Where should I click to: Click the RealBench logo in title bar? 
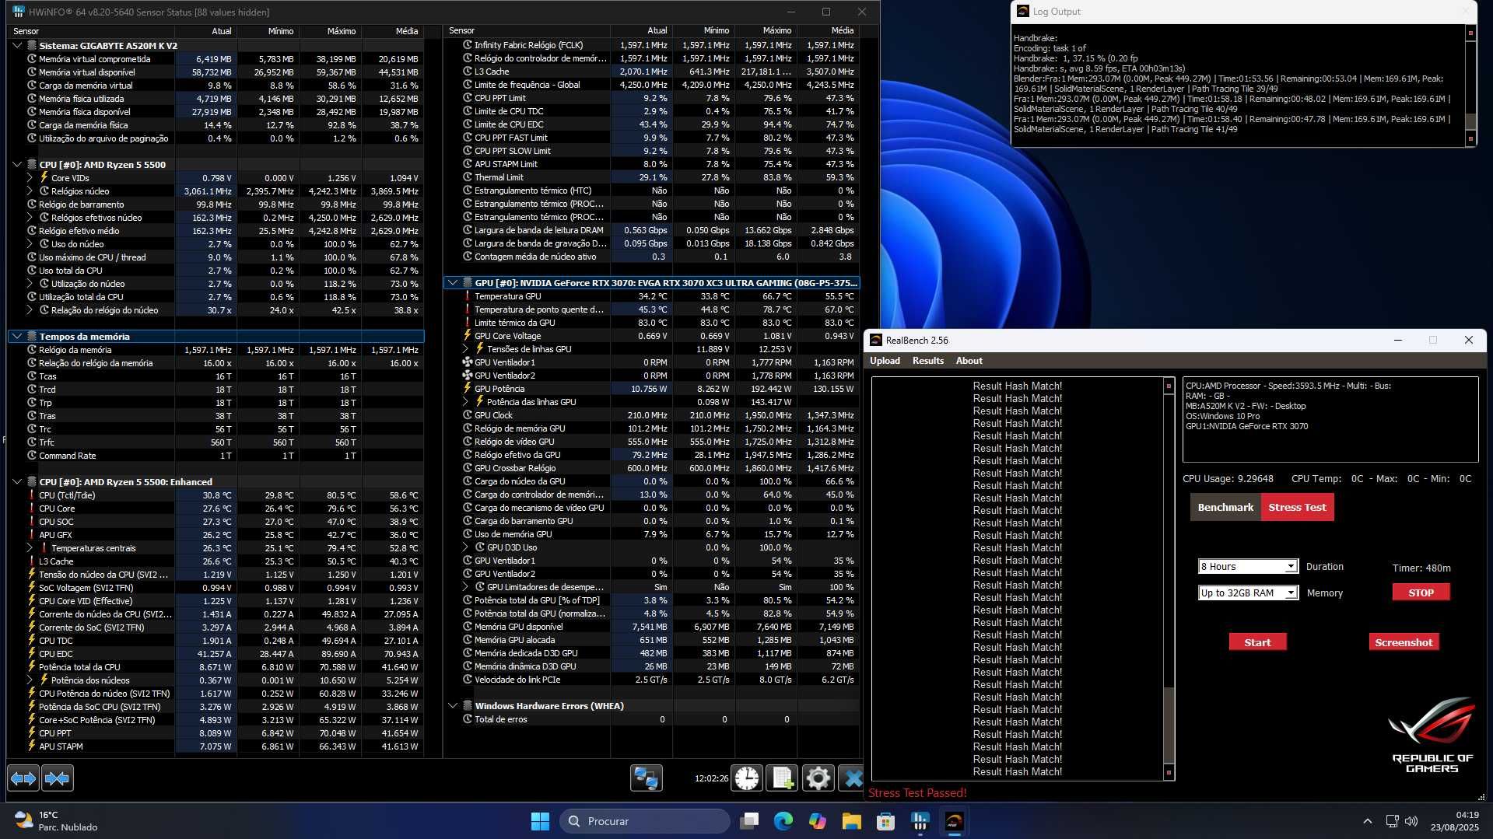[876, 340]
